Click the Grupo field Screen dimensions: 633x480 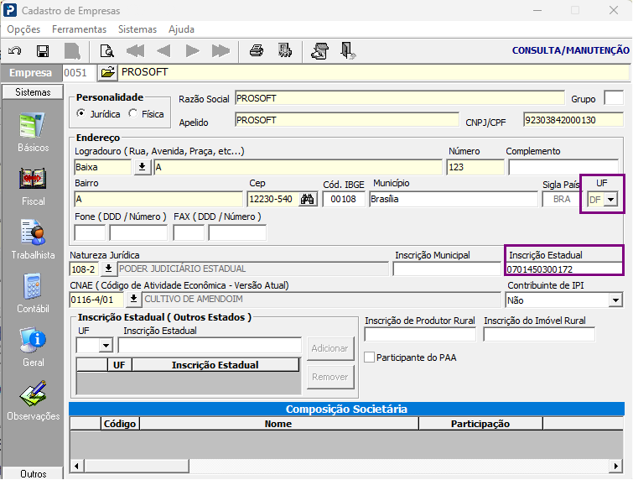614,98
